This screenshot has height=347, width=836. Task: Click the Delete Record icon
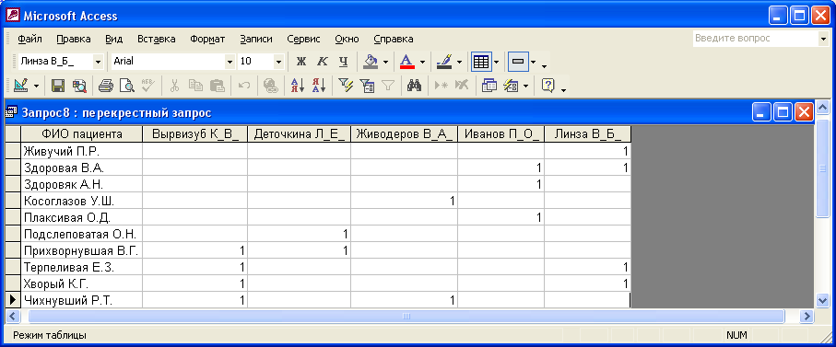point(462,86)
